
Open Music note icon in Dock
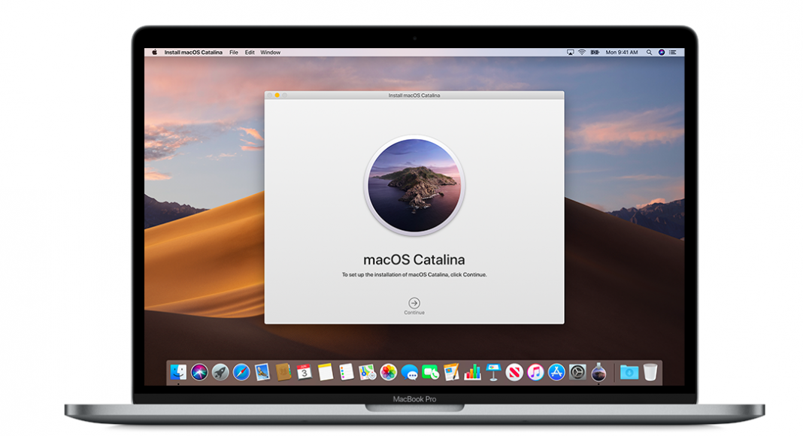[535, 372]
